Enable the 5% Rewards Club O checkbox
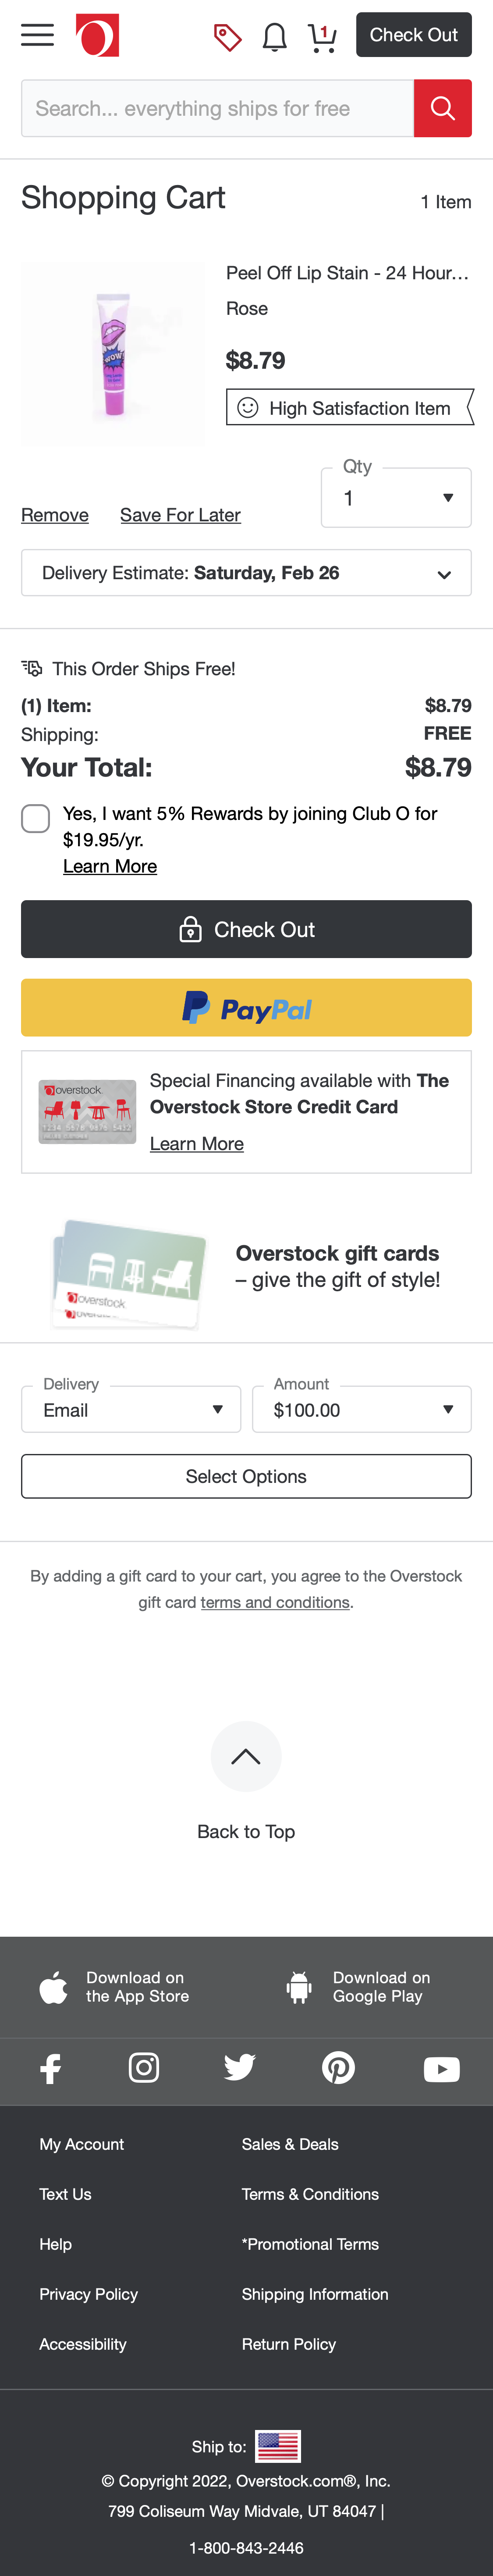493x2576 pixels. (x=35, y=818)
